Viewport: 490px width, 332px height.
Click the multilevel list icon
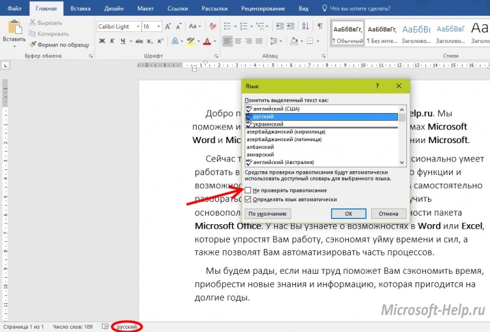pos(260,26)
